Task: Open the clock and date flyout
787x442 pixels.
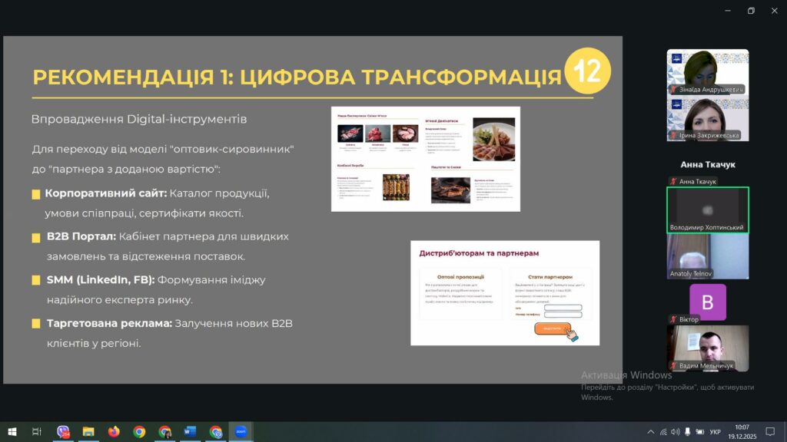Action: click(x=742, y=432)
